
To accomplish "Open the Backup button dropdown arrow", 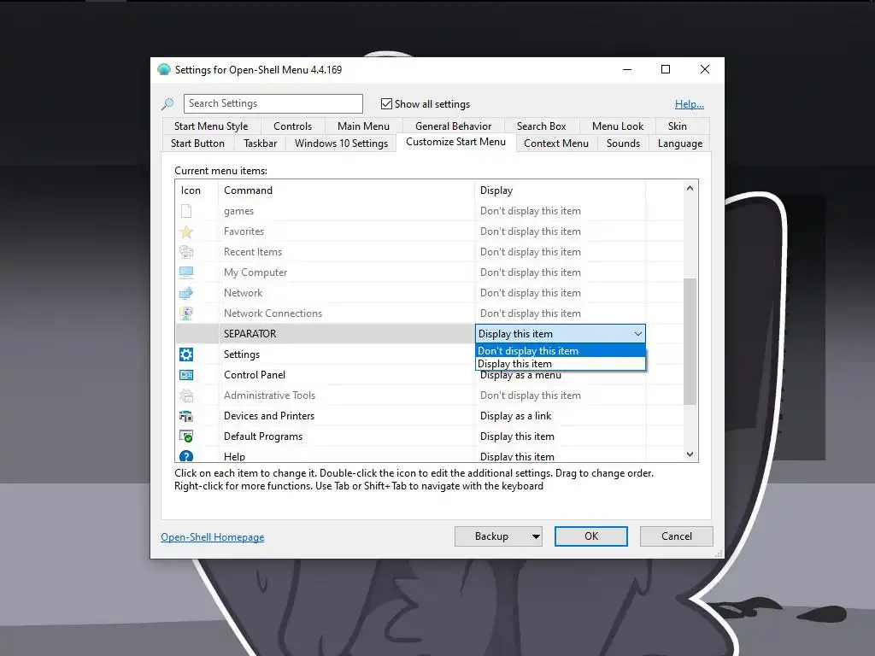I will tap(536, 536).
